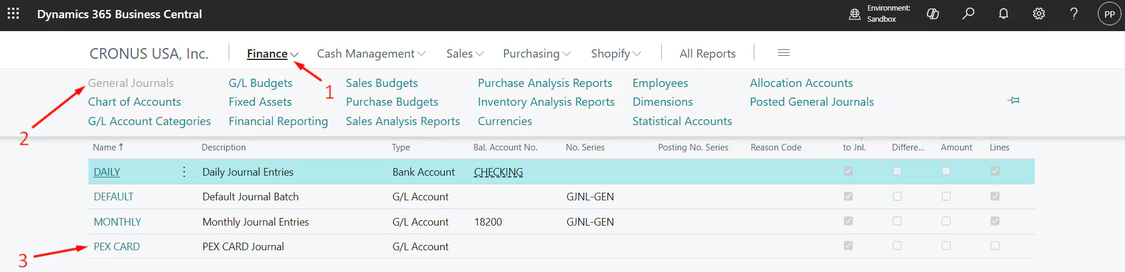Open G/L Account Categories
The image size is (1125, 272).
point(149,121)
